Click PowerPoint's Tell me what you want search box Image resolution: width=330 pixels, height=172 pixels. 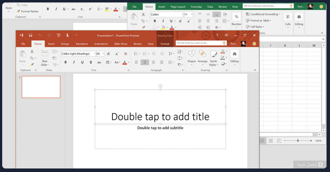[201, 43]
